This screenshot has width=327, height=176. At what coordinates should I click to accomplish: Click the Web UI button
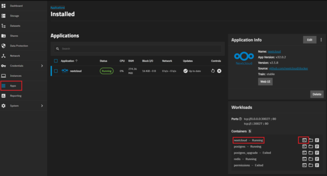265,81
